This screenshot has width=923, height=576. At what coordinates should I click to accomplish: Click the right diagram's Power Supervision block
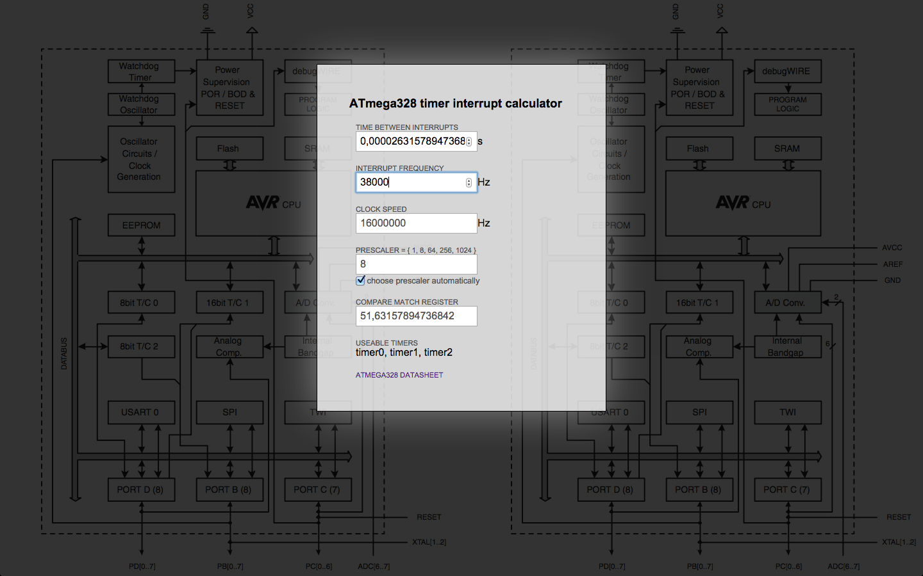click(699, 88)
